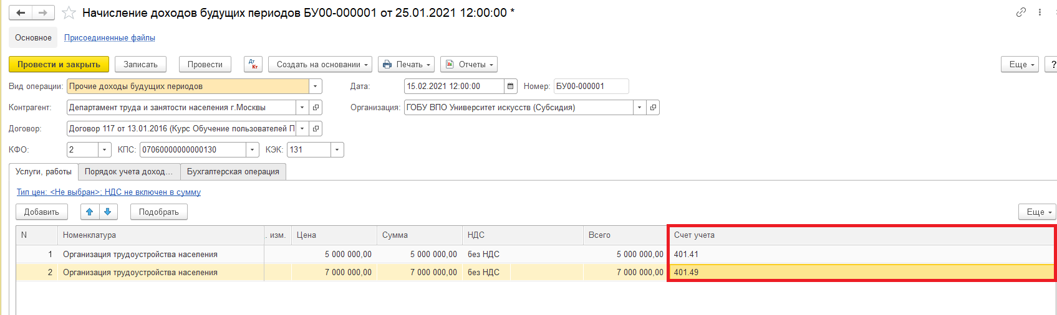Select account cell 401.49 in row 2
The image size is (1057, 315).
(861, 272)
